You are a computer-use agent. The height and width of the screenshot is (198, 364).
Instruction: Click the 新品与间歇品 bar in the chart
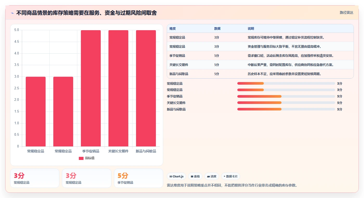tap(146, 88)
